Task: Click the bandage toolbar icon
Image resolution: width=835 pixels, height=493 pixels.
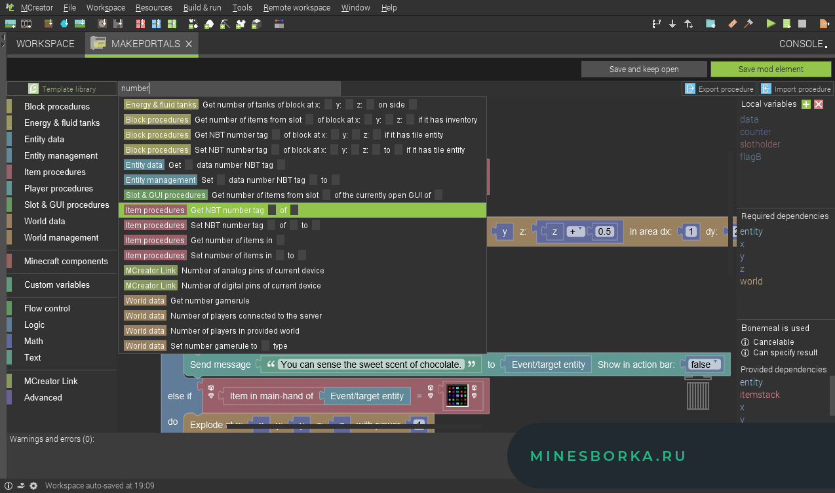Action: click(733, 24)
